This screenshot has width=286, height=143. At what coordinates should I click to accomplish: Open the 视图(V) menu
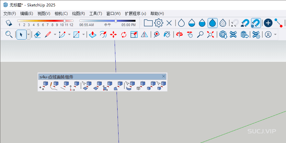pos(44,14)
